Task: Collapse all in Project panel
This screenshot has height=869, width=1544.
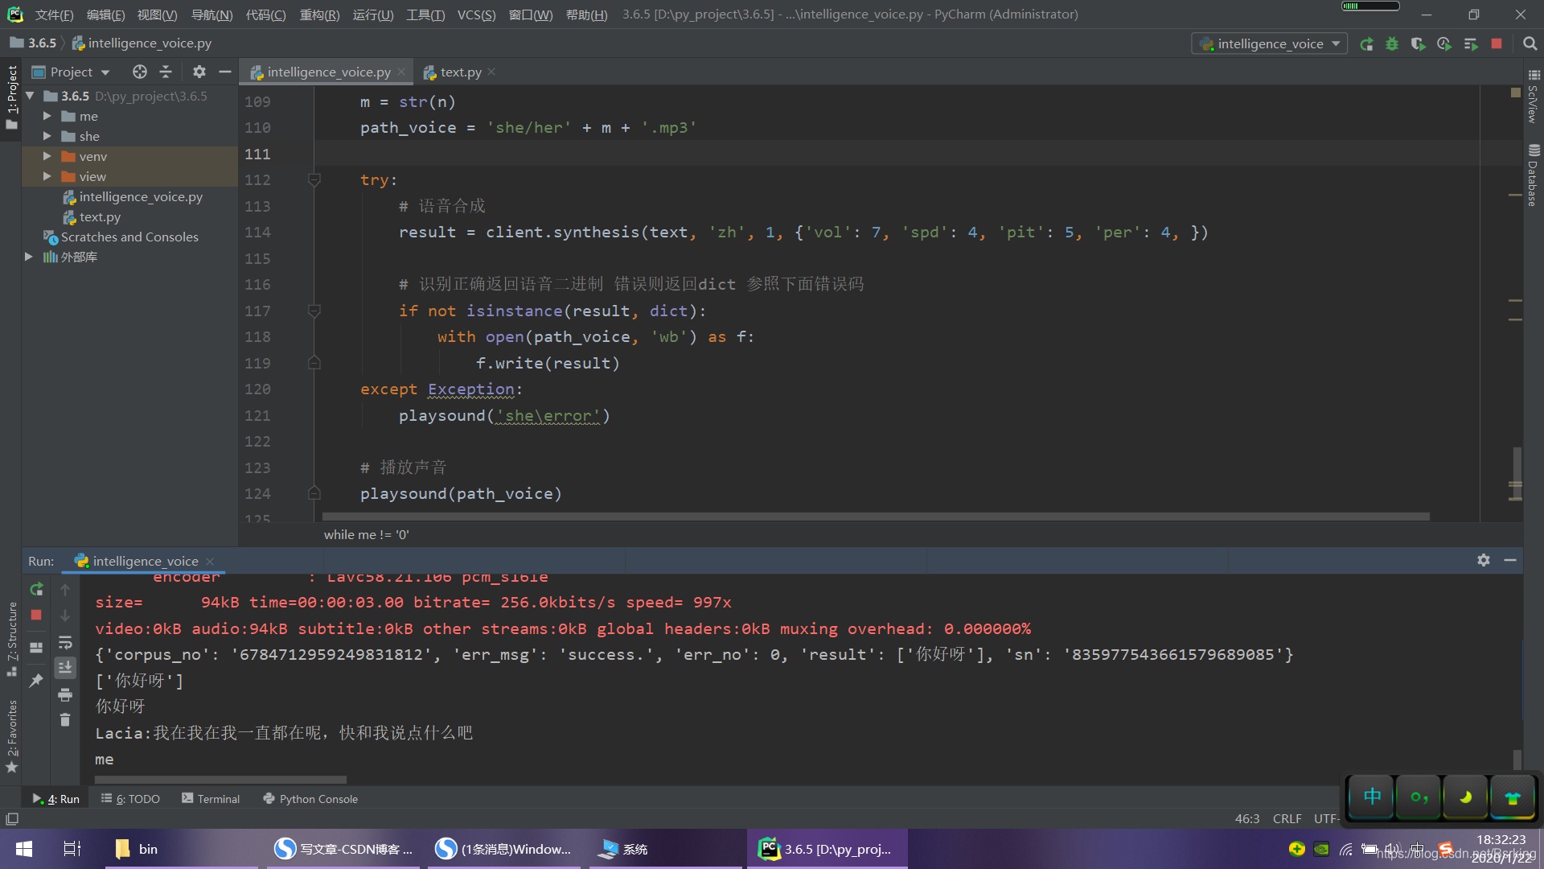Action: (x=166, y=72)
